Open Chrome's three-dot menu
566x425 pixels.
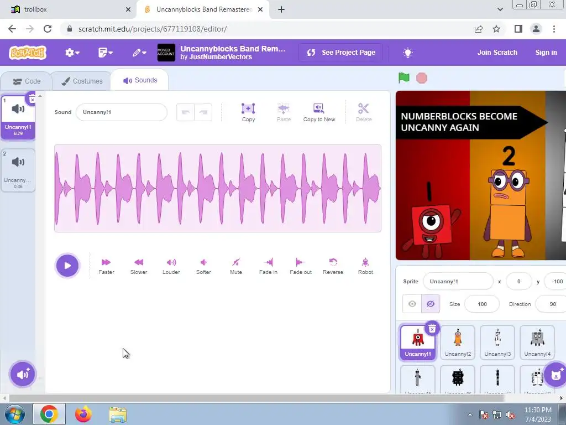click(554, 29)
